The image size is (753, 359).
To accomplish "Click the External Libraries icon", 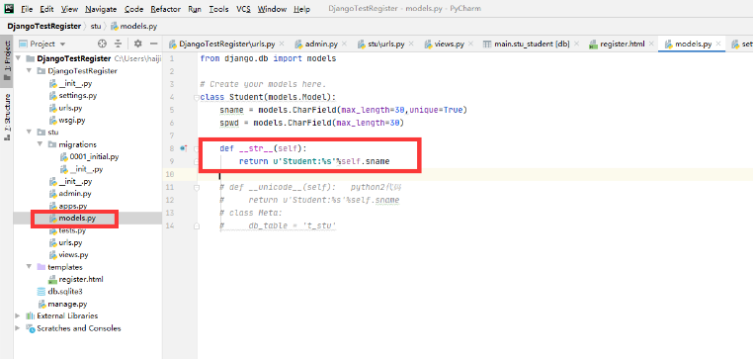I will 30,316.
